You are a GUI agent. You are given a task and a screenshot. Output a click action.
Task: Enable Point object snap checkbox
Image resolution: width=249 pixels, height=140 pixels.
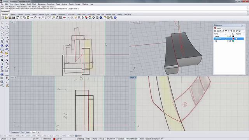click(14, 136)
